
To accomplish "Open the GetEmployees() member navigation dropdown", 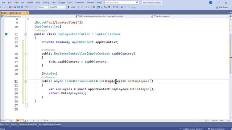I will 191,16.
